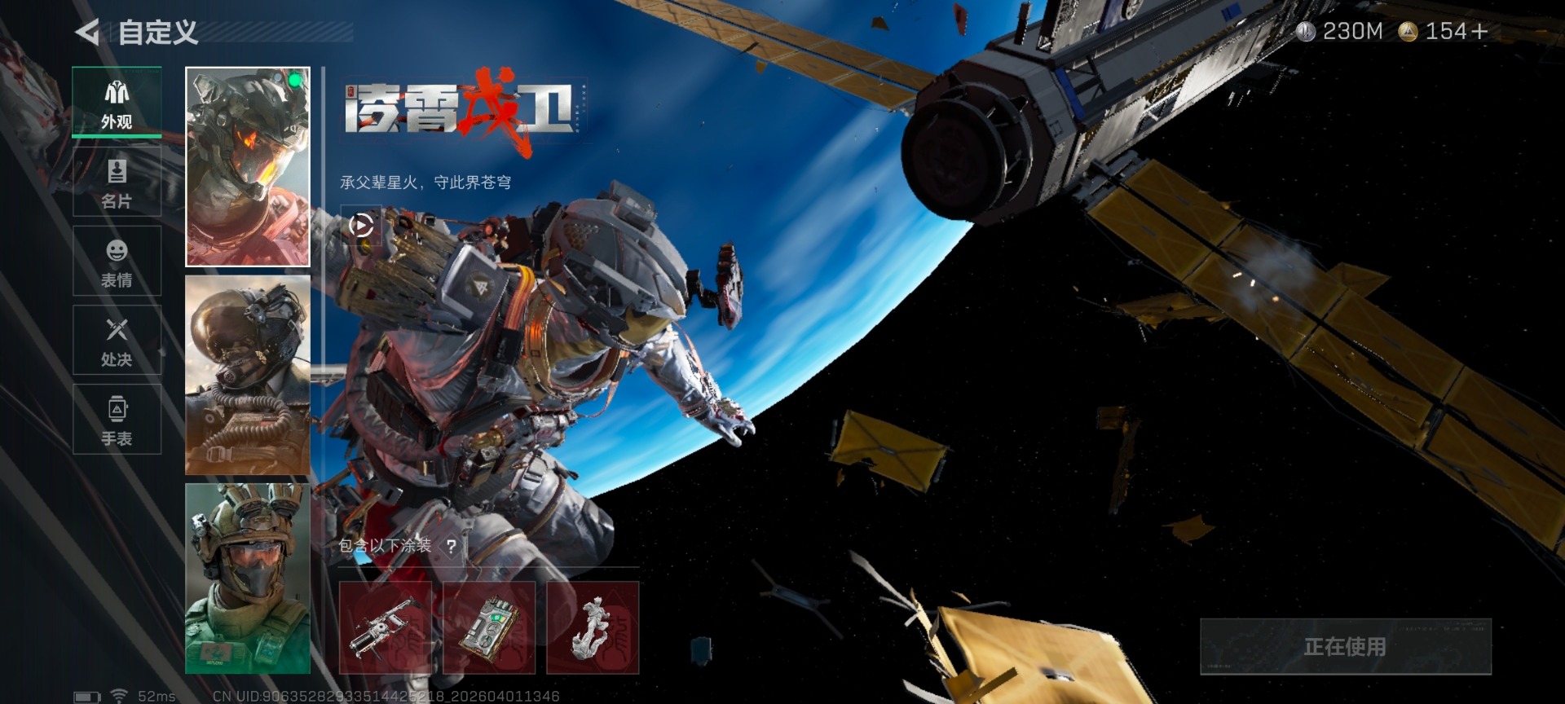This screenshot has width=1565, height=704.
Task: Select the astronaut skin thumbnail with green dot
Action: point(248,167)
